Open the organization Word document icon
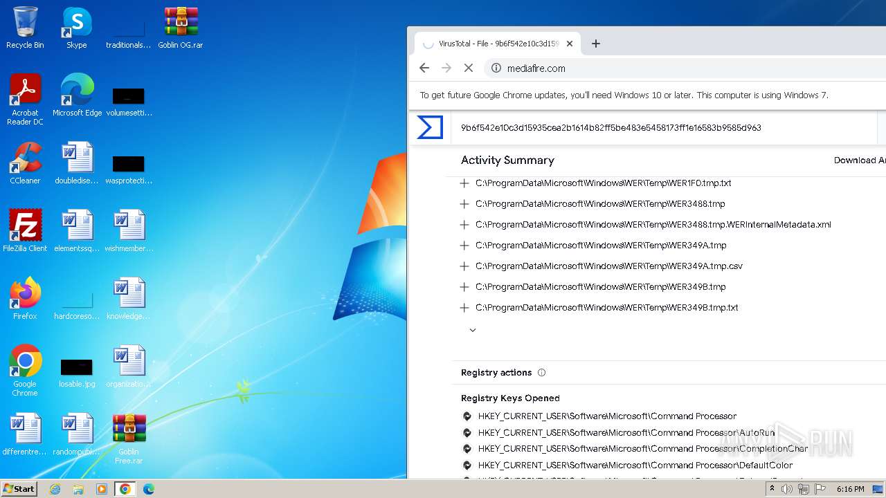Image resolution: width=886 pixels, height=498 pixels. pos(129,367)
